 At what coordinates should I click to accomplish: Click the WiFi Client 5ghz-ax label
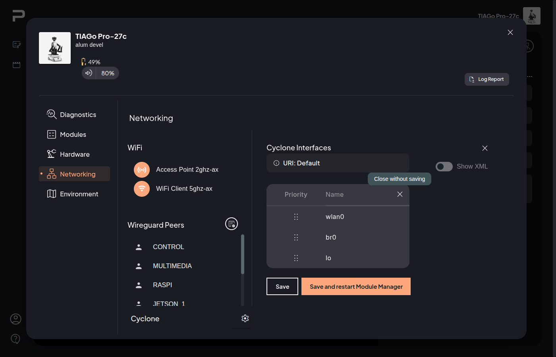[184, 188]
